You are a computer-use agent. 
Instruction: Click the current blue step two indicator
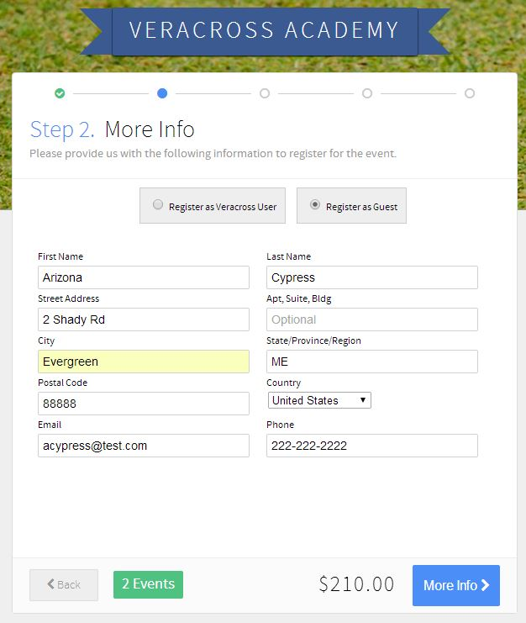[162, 93]
